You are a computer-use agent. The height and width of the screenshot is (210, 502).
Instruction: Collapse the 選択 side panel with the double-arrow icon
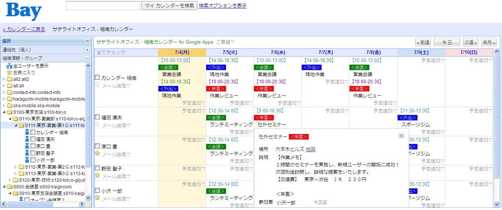coord(87,41)
